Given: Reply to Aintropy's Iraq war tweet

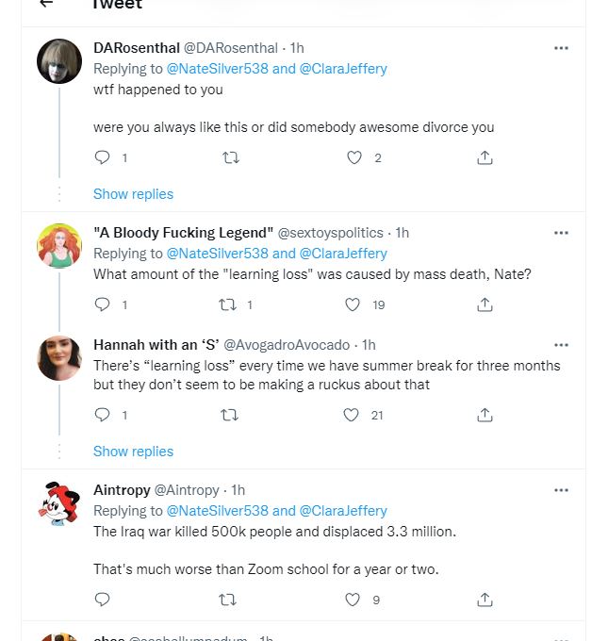Looking at the screenshot, I should point(102,600).
